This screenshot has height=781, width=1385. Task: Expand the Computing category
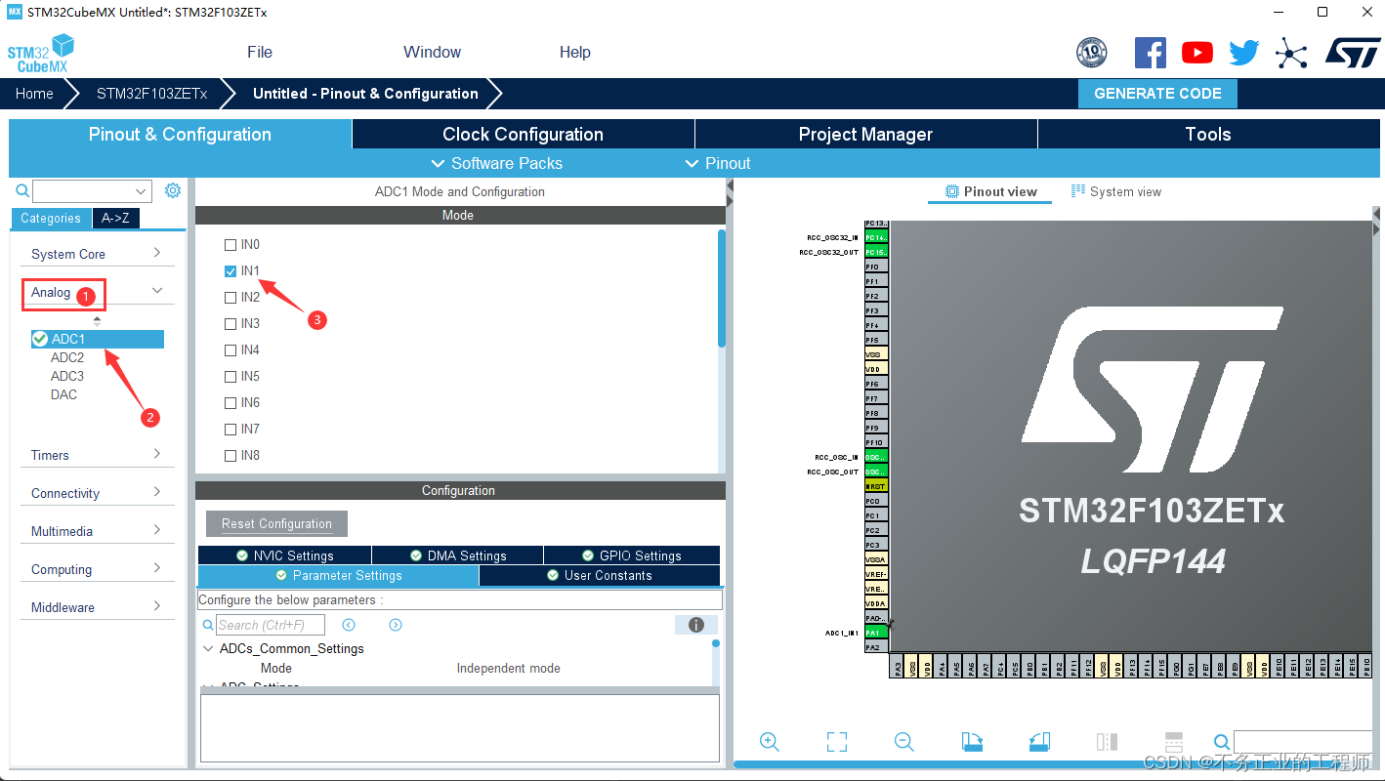[x=98, y=569]
